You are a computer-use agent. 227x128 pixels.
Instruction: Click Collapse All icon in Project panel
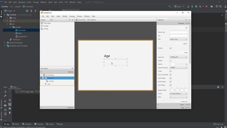(35, 11)
